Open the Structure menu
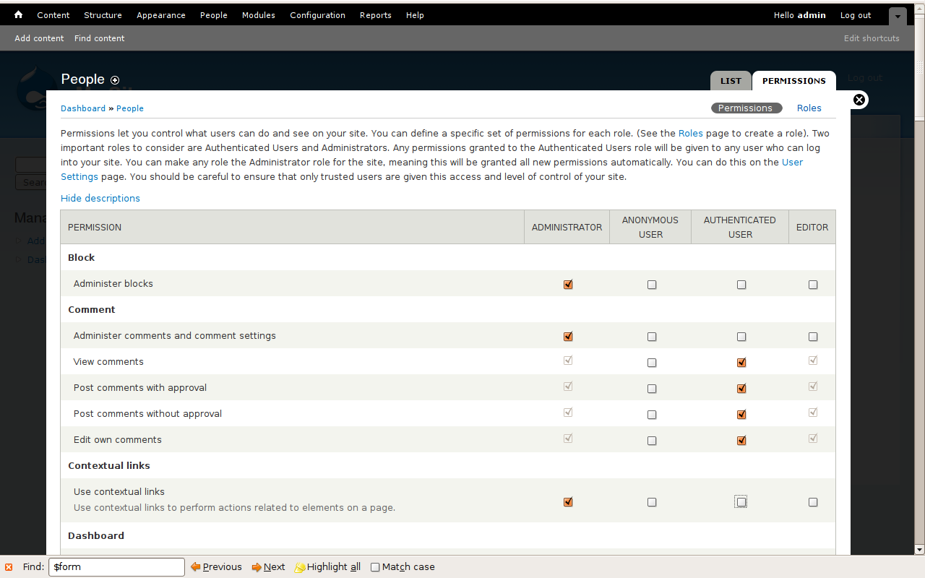This screenshot has width=925, height=578. 103,15
